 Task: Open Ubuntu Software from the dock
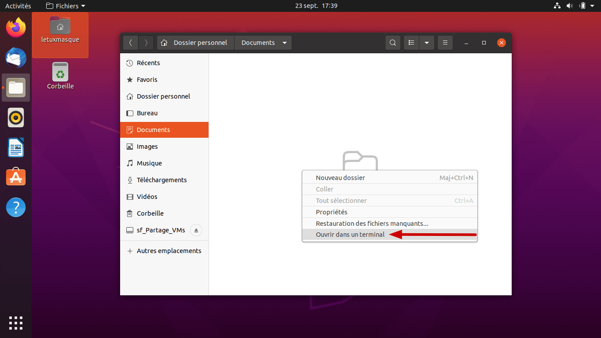pos(16,177)
